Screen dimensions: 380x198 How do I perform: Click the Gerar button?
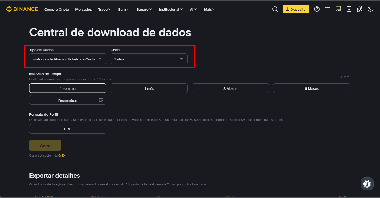45,146
